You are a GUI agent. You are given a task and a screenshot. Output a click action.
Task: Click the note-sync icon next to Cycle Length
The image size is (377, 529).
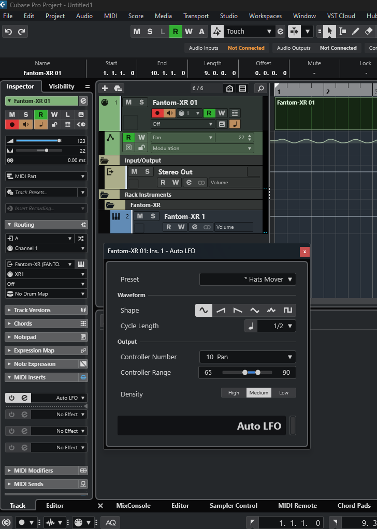pyautogui.click(x=251, y=326)
